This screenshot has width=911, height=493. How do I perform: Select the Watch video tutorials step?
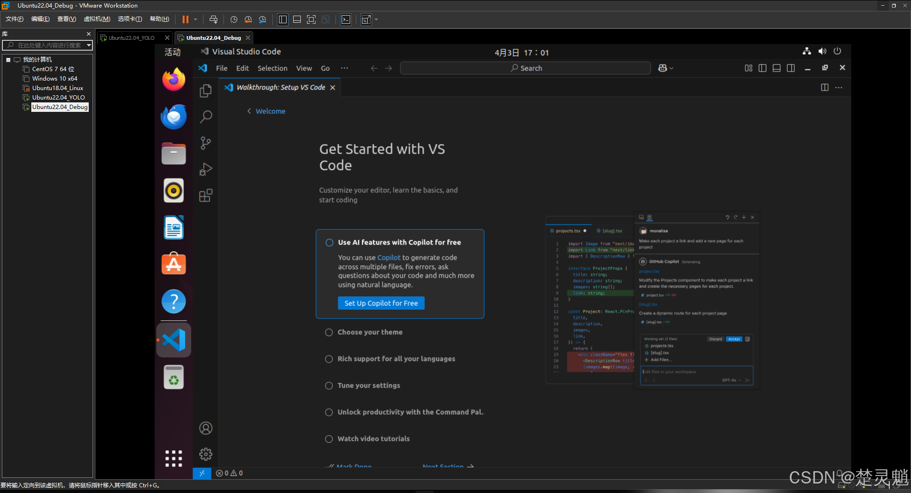click(368, 439)
